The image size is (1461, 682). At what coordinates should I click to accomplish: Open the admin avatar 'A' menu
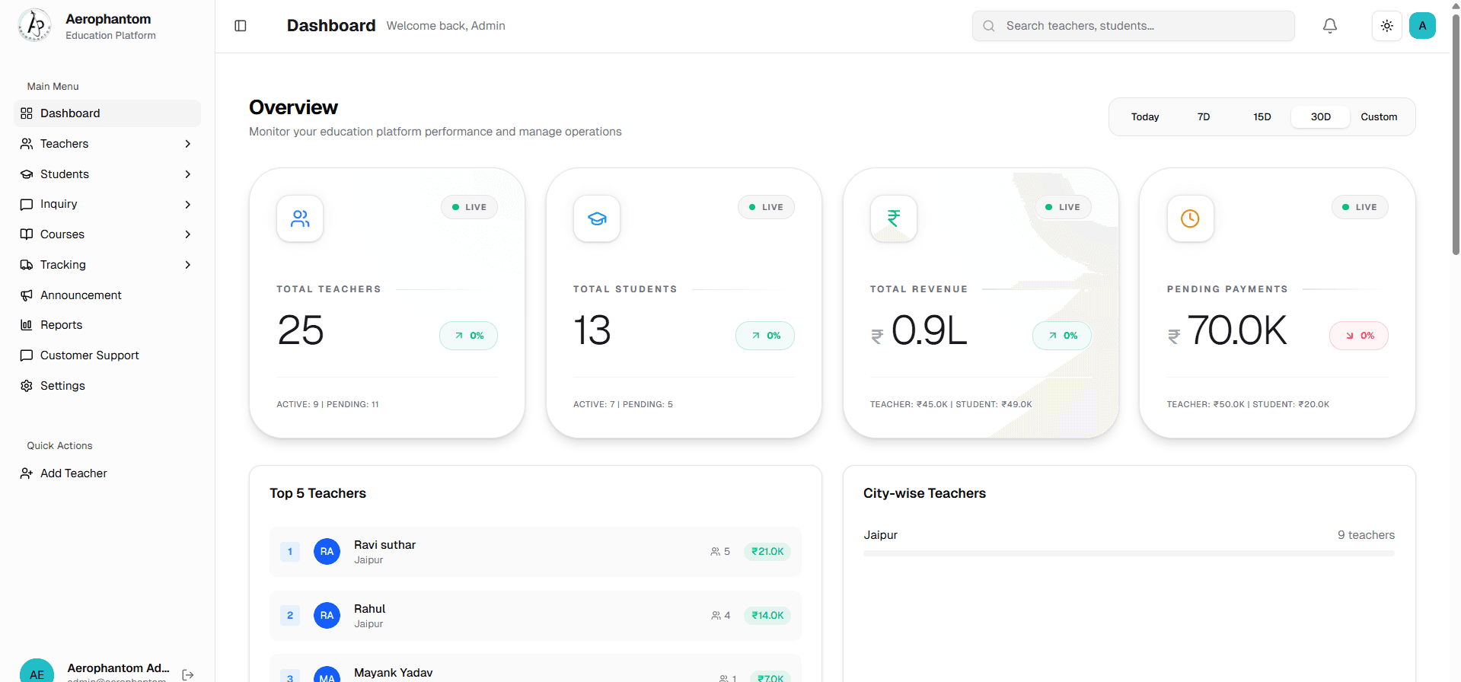coord(1422,26)
